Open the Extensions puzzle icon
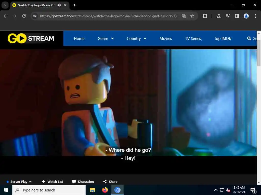 [x=205, y=16]
